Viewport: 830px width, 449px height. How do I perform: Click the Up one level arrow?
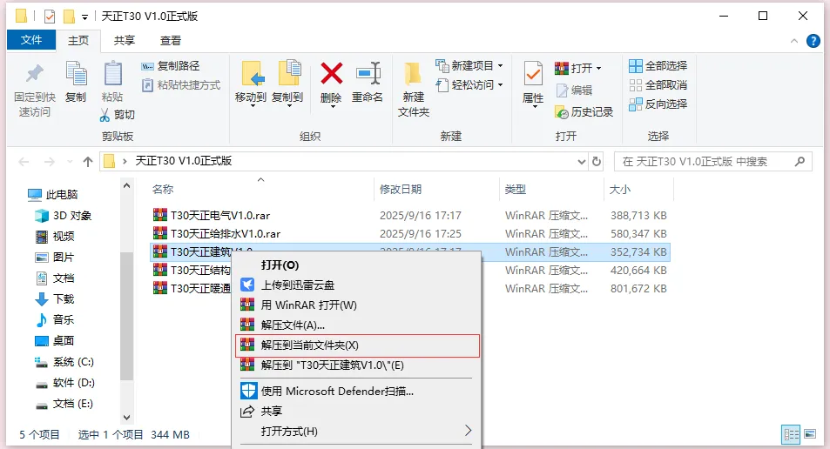click(x=88, y=162)
